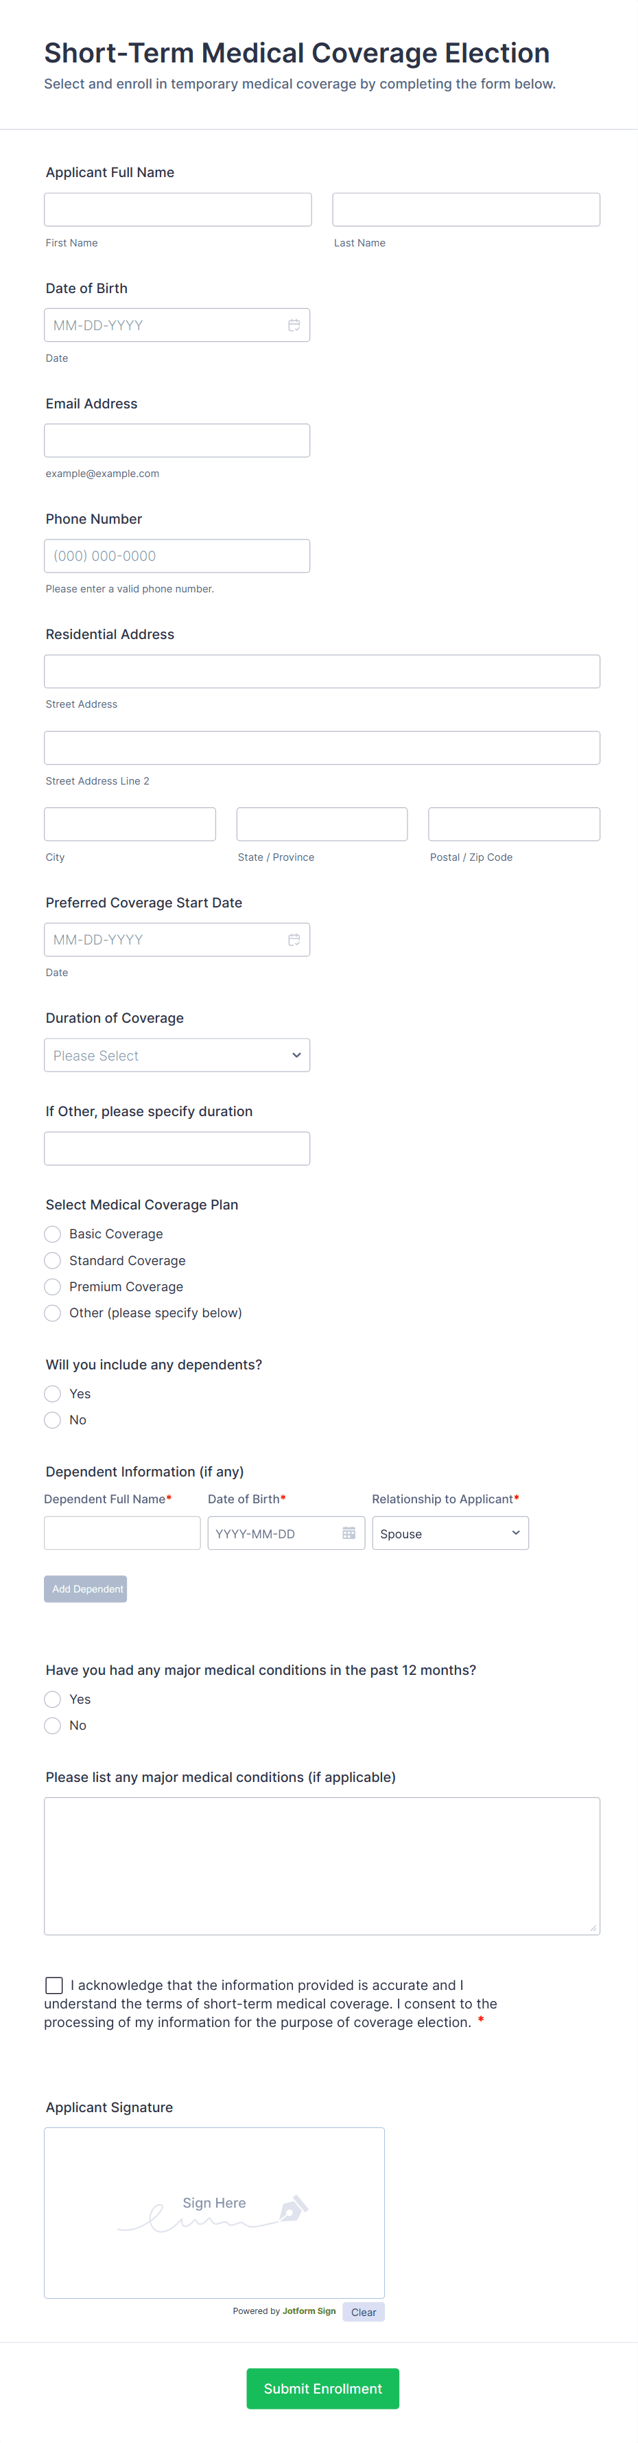The image size is (638, 2443).
Task: Open the Preferred Coverage Start Date calendar
Action: [x=294, y=939]
